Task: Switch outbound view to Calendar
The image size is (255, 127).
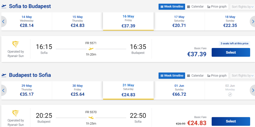Action: tap(195, 7)
